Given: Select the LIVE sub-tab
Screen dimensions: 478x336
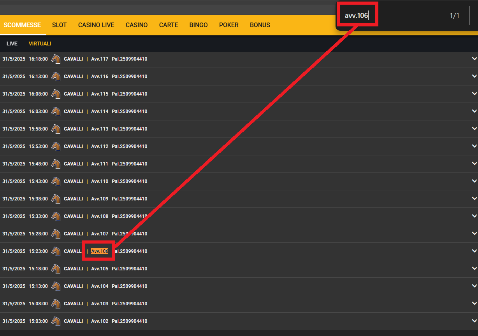Looking at the screenshot, I should 12,44.
